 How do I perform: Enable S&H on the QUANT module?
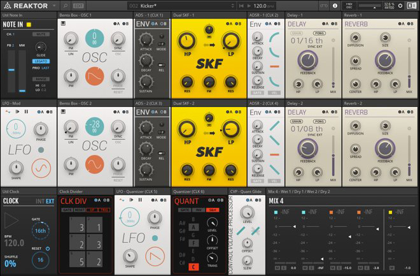(213, 210)
